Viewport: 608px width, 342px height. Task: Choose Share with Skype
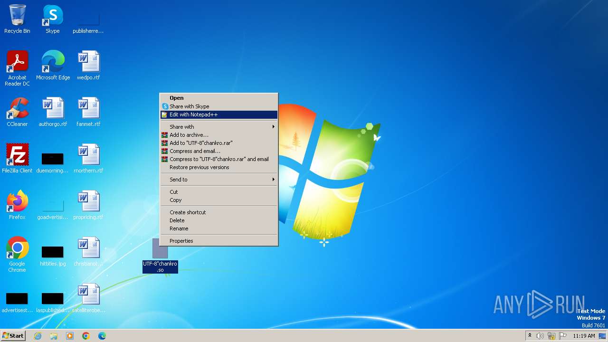click(x=219, y=106)
